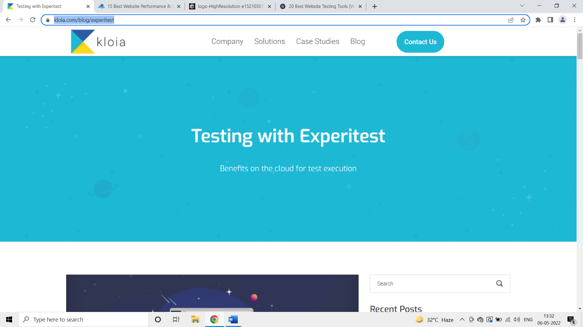This screenshot has height=327, width=583.
Task: Open a new tab with plus button
Action: click(x=375, y=6)
